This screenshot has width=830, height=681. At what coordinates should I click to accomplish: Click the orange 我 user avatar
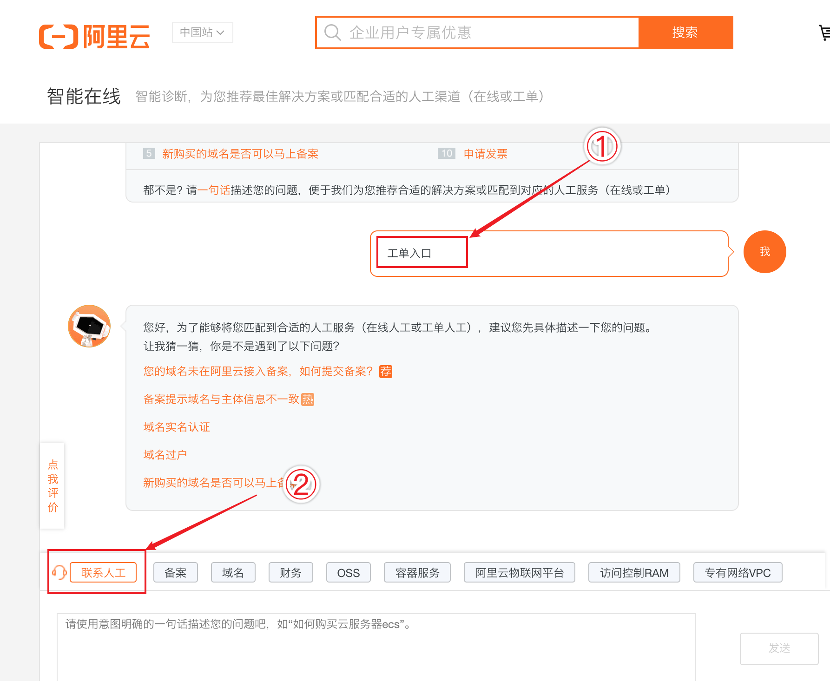point(764,252)
